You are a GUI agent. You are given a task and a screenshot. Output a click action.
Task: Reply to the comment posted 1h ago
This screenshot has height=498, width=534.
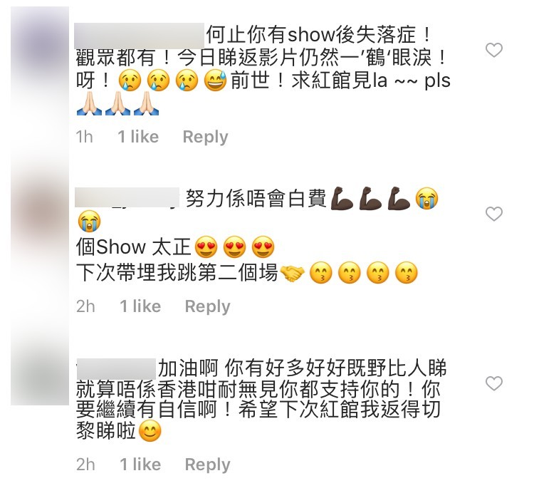click(x=205, y=137)
